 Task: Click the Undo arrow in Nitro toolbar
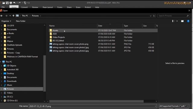tap(14, 3)
